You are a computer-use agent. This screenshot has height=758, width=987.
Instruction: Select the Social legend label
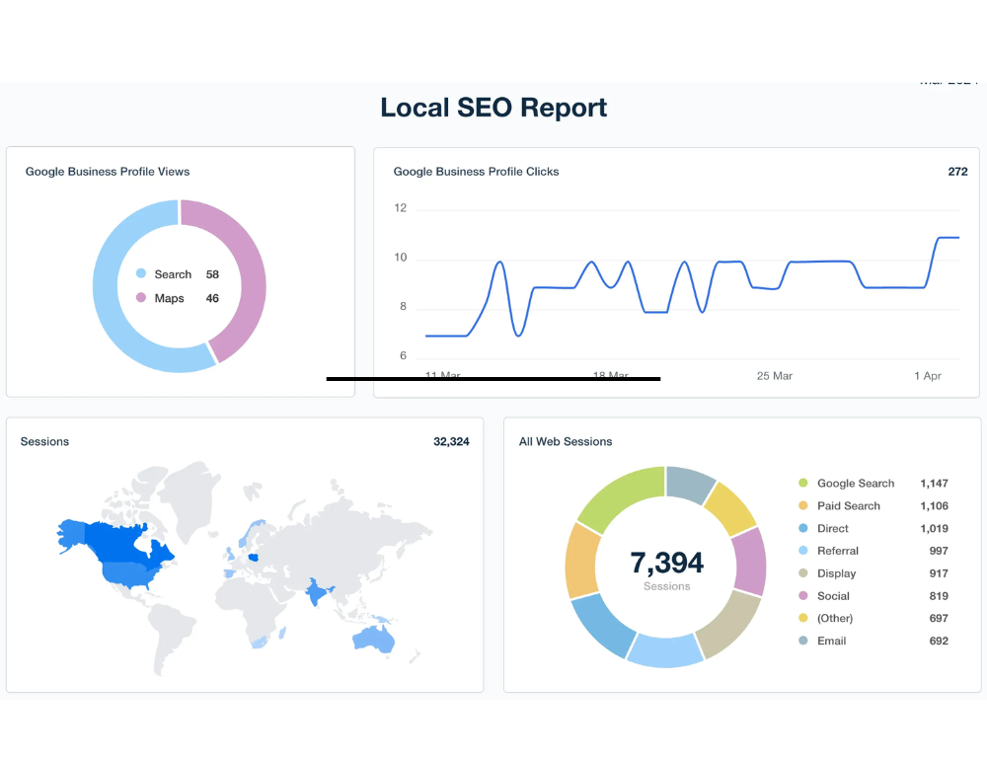pos(833,596)
